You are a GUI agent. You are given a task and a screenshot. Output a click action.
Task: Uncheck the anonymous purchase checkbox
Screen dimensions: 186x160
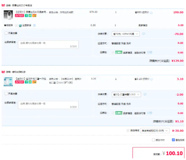tap(173, 140)
